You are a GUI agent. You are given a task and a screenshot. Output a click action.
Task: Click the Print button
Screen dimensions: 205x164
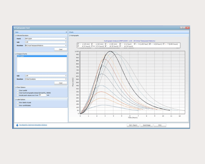click(x=160, y=125)
